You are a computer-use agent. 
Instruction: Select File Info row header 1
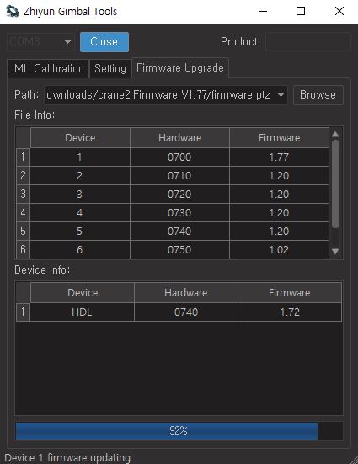coord(23,157)
